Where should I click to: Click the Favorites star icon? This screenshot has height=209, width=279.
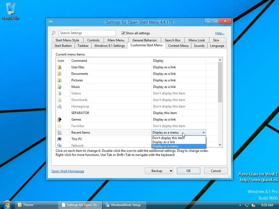click(x=59, y=126)
